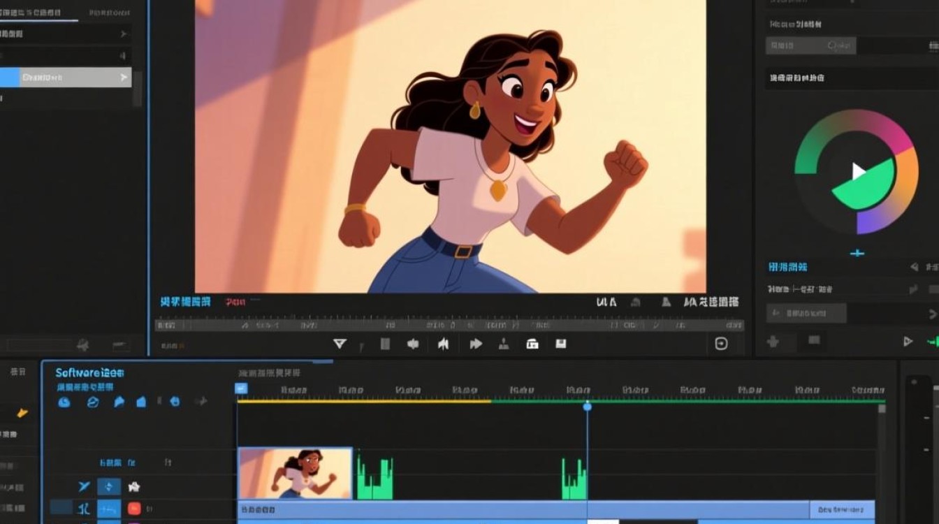Click the outlined play triangle at the right panel bottom
Viewport: 939px width, 524px height.
pos(908,342)
